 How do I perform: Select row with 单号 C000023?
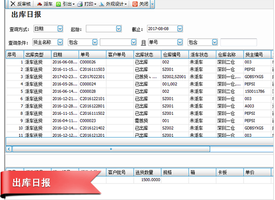click(139, 121)
